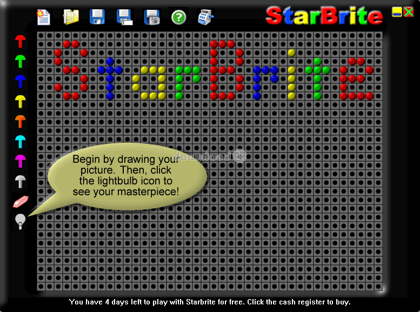
Task: Pick the white peg
Action: [21, 182]
